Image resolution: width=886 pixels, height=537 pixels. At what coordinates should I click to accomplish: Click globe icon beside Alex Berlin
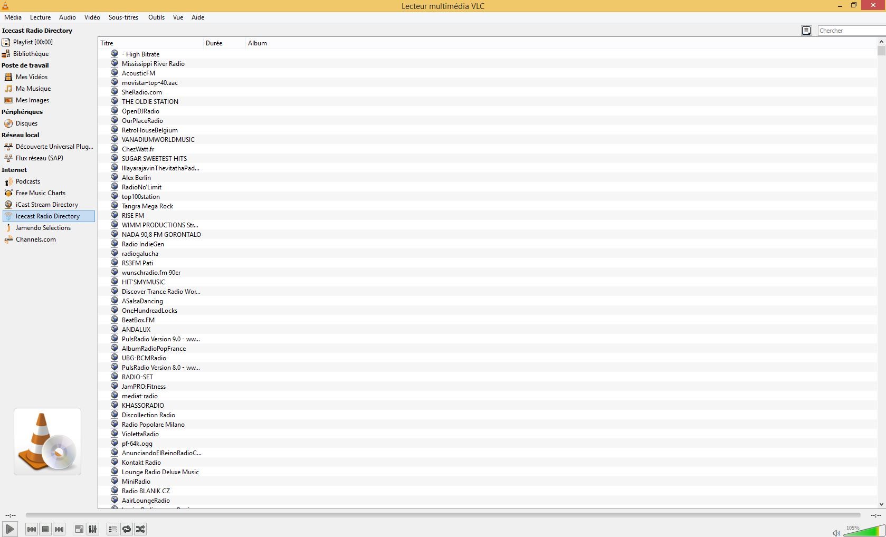click(115, 177)
